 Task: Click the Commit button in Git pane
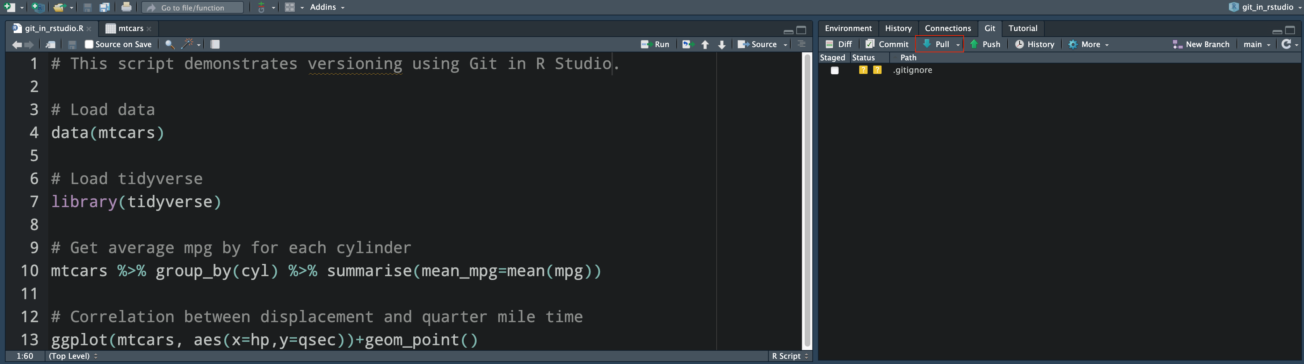click(x=887, y=44)
